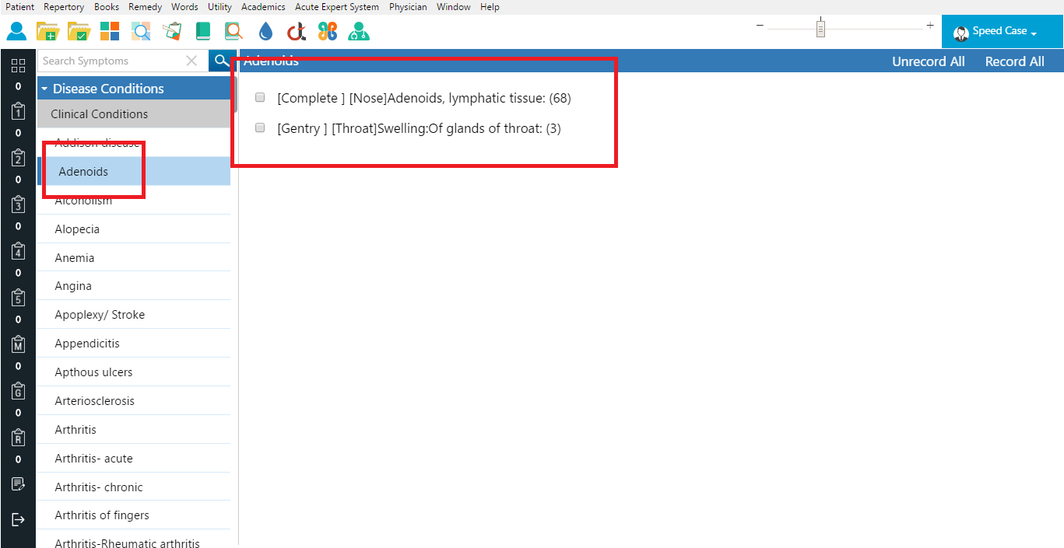Check the Complete Nose Adenoids rubric checkbox
This screenshot has width=1064, height=548.
(259, 97)
